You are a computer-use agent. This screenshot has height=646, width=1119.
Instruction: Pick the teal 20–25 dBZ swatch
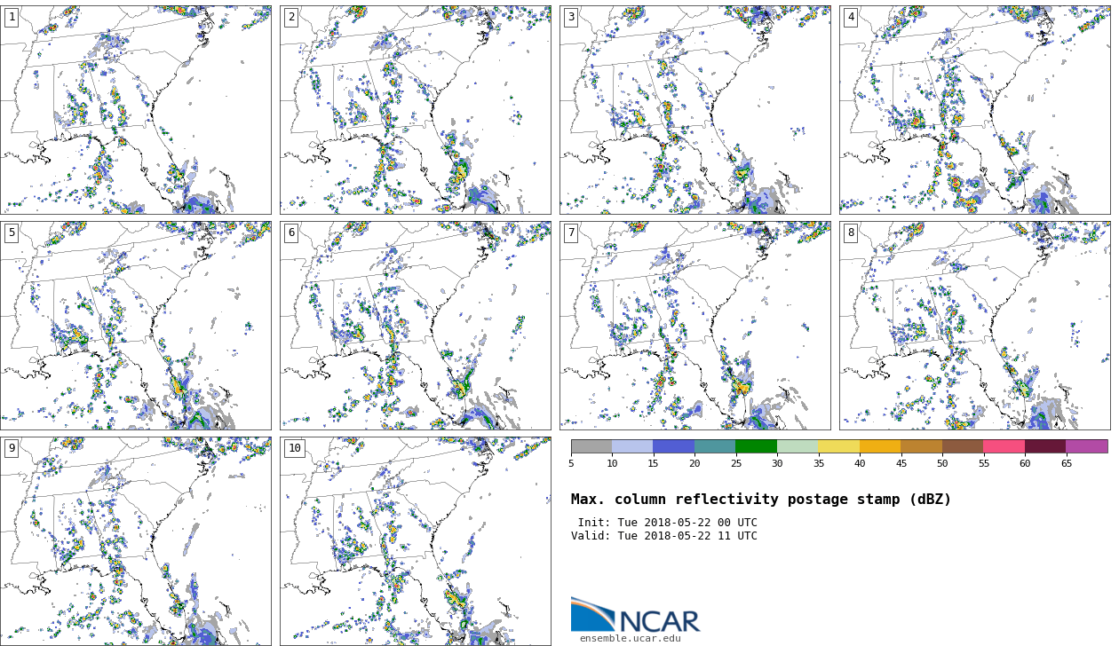(x=715, y=446)
